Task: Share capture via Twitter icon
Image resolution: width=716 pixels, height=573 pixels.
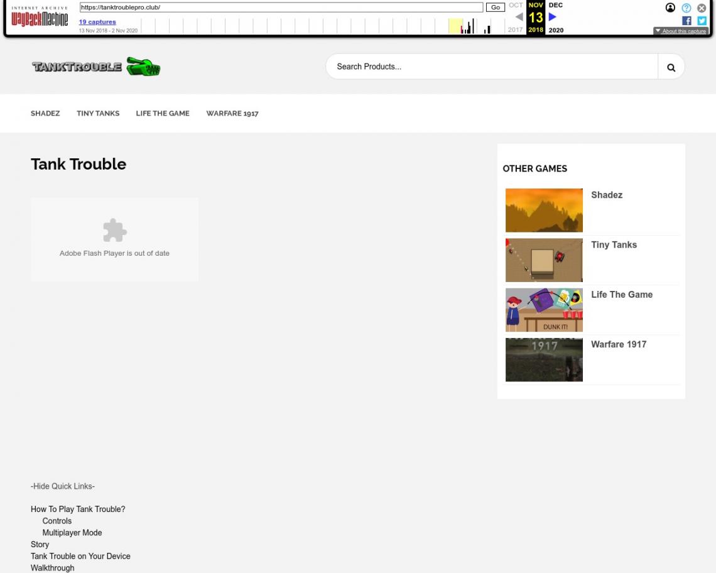Action: pyautogui.click(x=702, y=20)
